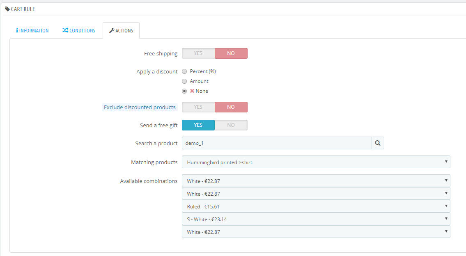Click the Free shipping label
This screenshot has width=466, height=256.
click(x=161, y=53)
